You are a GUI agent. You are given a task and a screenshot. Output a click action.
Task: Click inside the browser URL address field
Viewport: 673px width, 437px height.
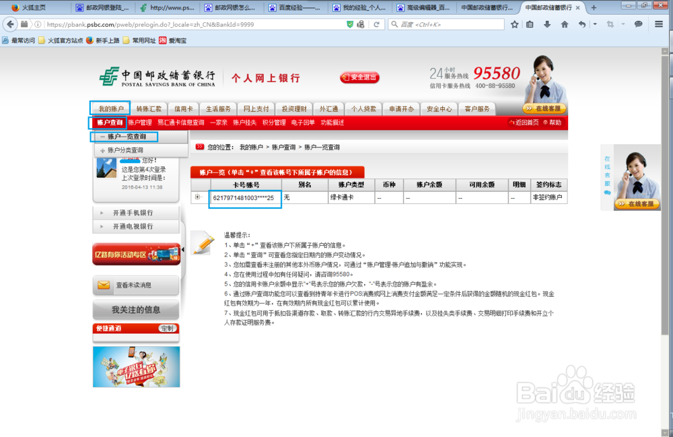193,24
